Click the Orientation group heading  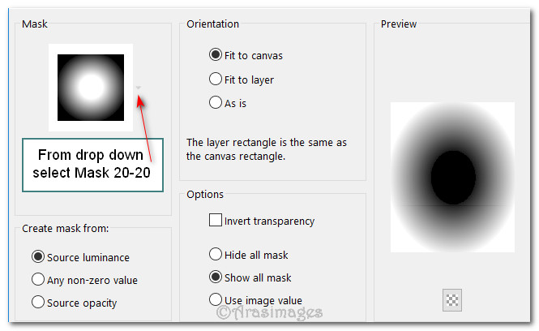212,24
